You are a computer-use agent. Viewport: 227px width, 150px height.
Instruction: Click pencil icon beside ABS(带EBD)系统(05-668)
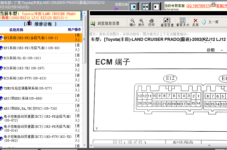click(2, 99)
